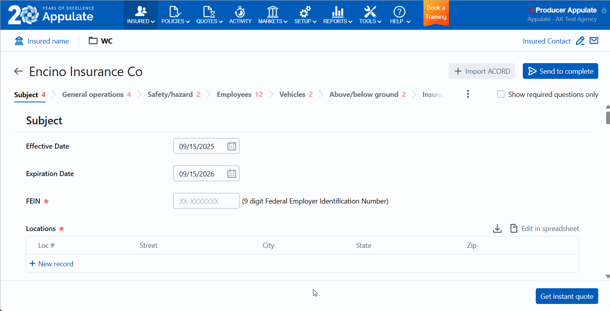Image resolution: width=610 pixels, height=311 pixels.
Task: Edit insured contact with pencil icon
Action: coord(580,41)
